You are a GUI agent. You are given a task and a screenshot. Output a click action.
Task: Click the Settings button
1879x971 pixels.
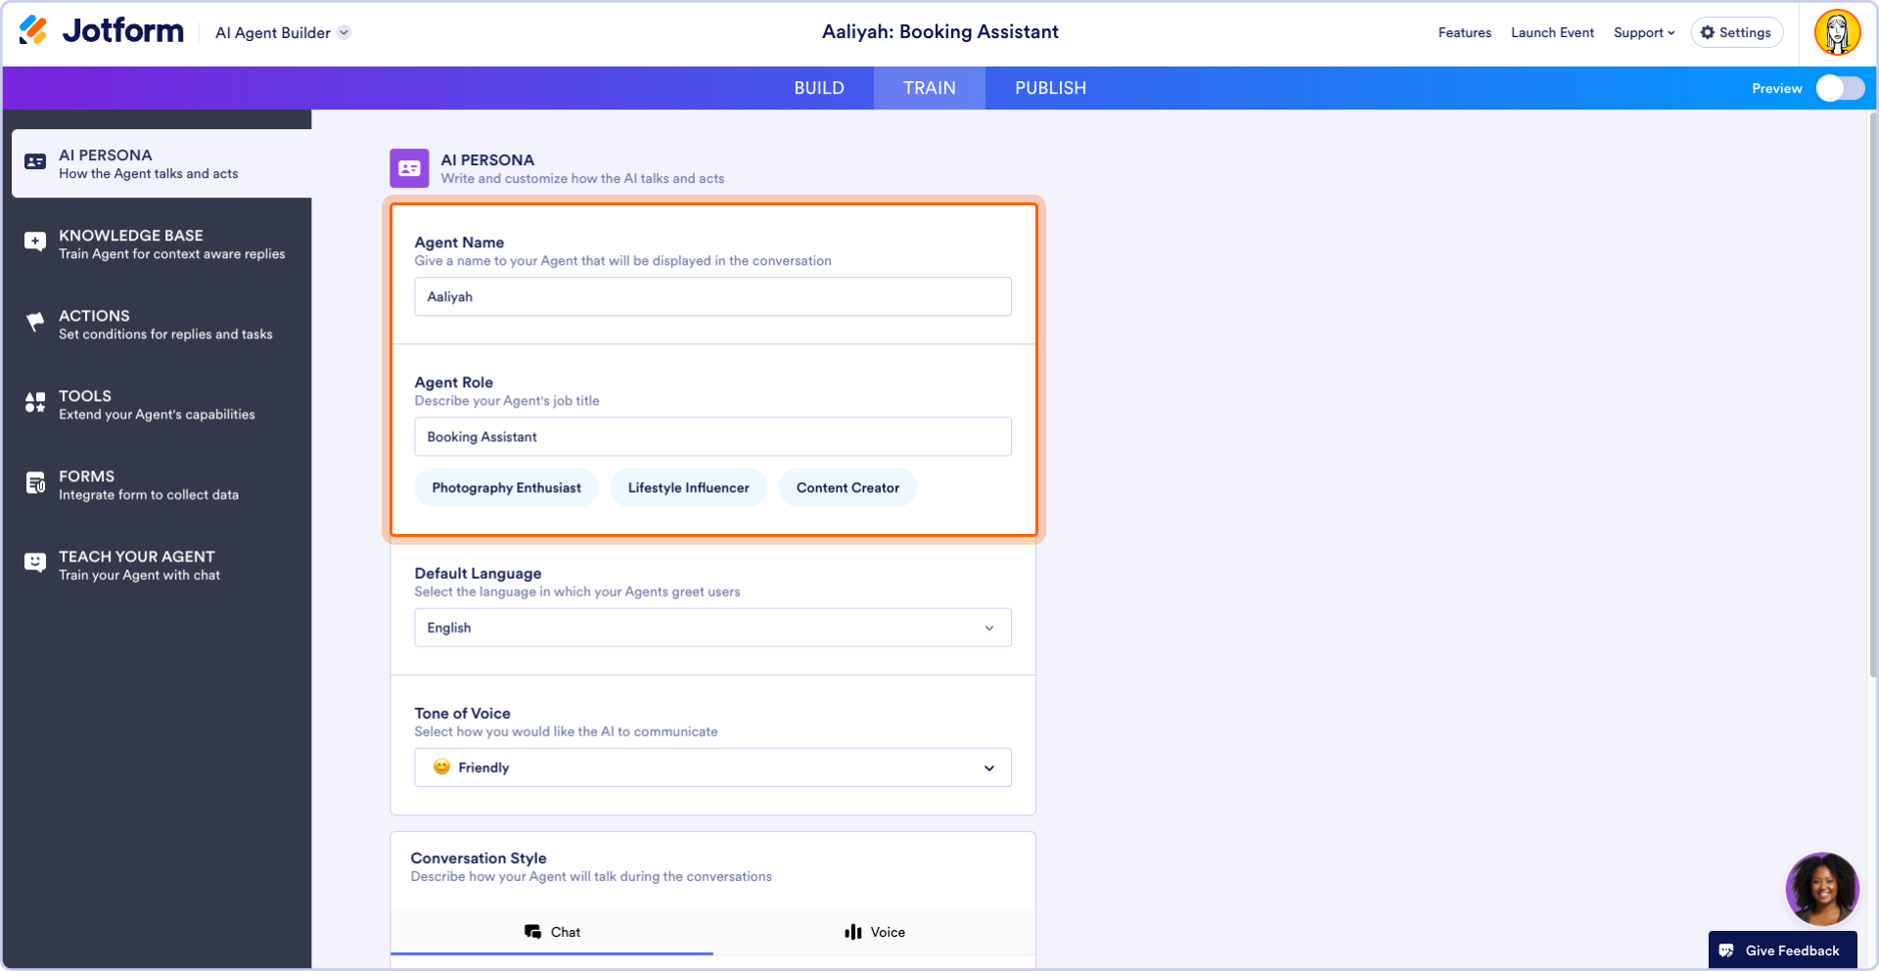1736,32
